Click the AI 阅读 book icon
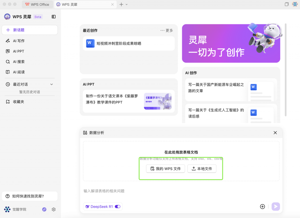This screenshot has width=300, height=218. tap(8, 72)
